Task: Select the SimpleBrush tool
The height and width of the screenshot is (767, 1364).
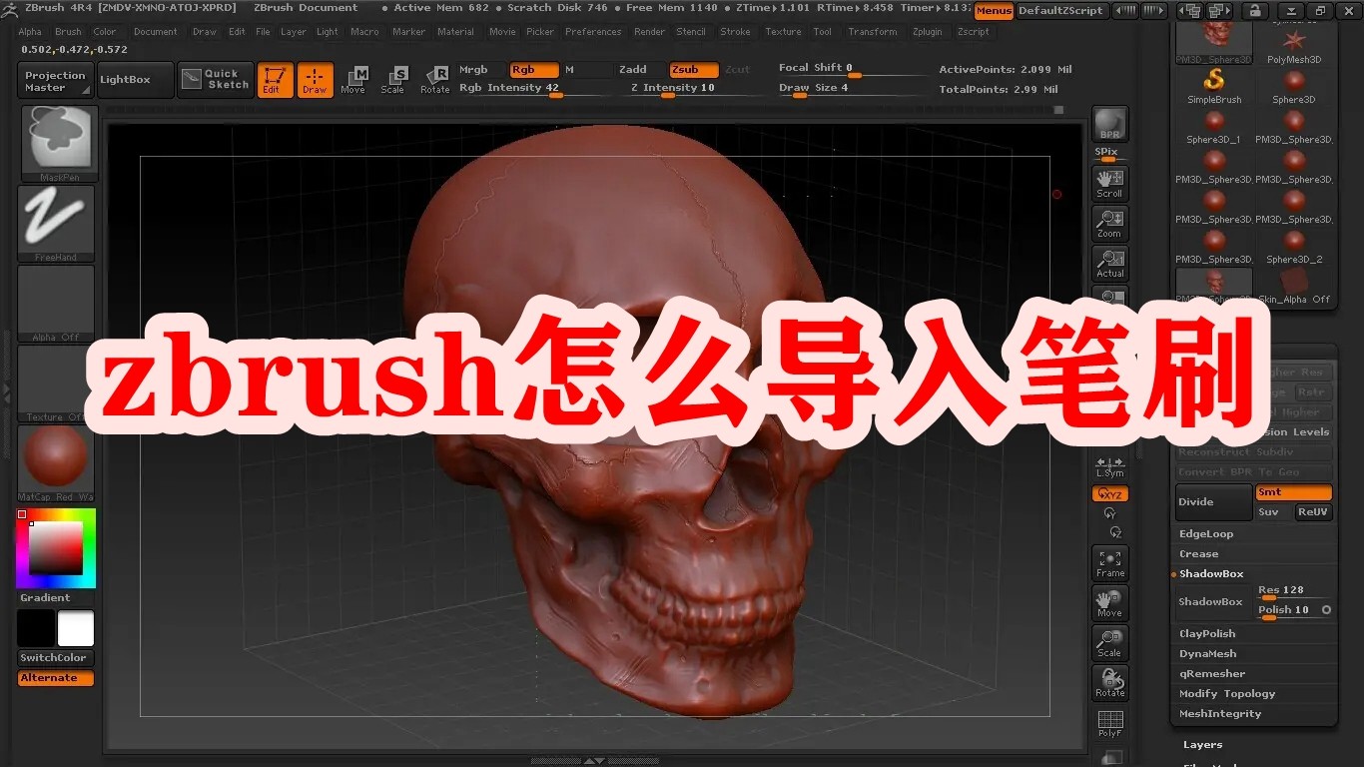Action: (x=1214, y=84)
